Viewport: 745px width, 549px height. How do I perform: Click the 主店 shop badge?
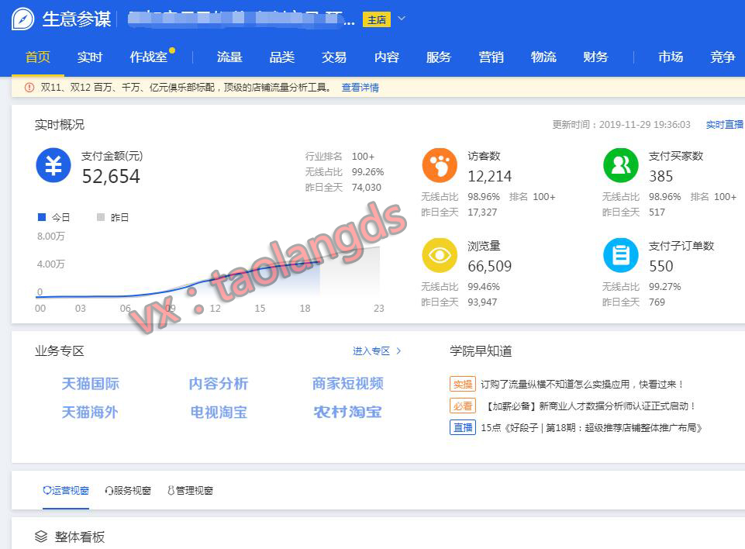coord(377,19)
